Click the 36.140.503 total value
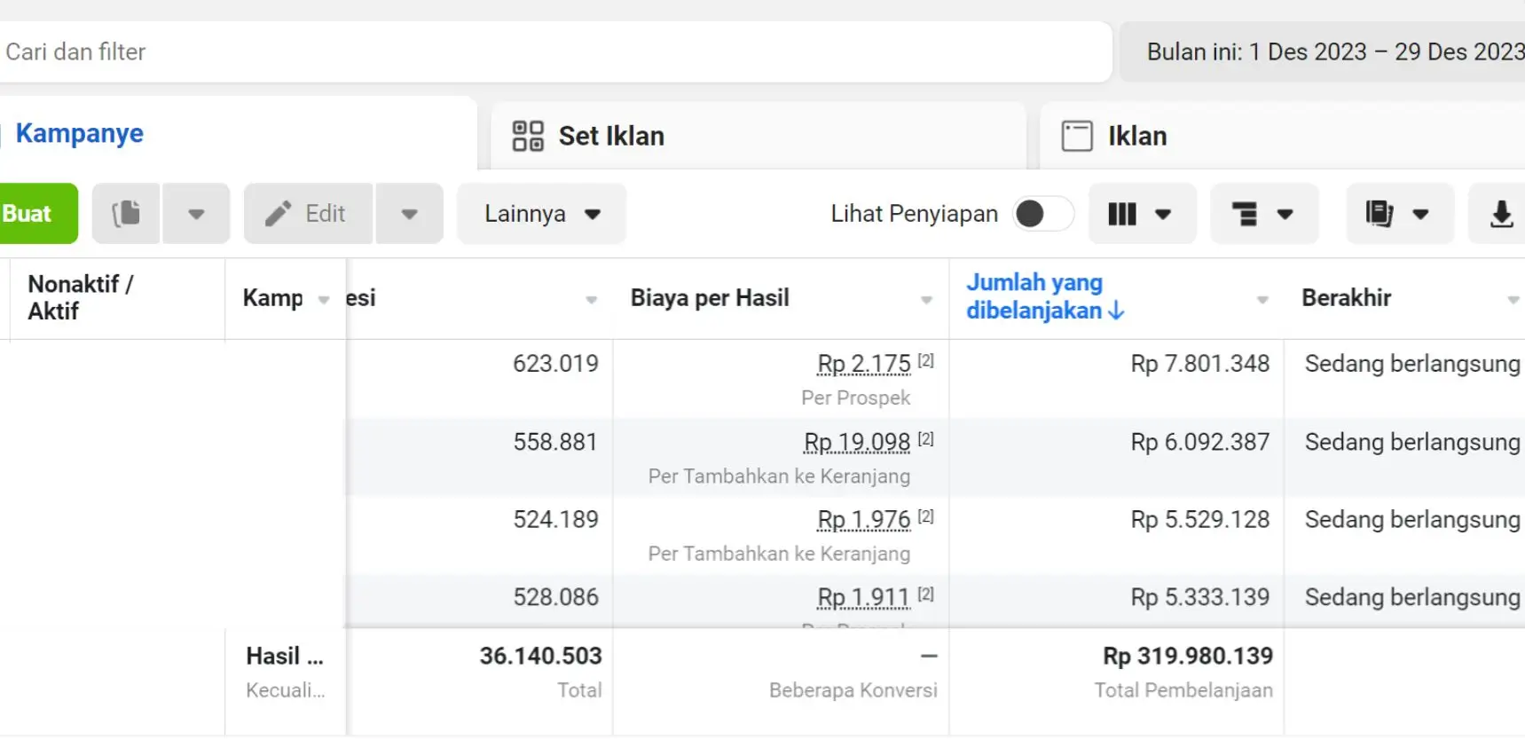The height and width of the screenshot is (740, 1525). [x=540, y=656]
